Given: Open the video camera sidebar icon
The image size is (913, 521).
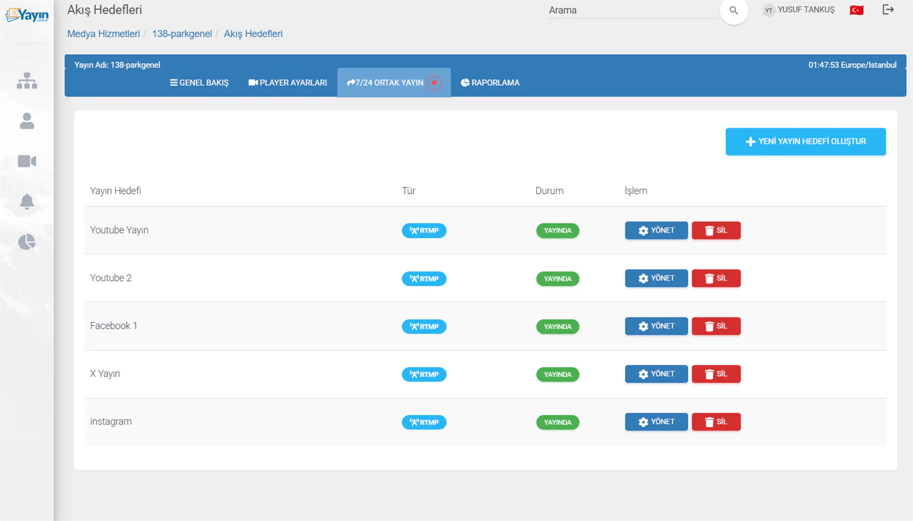Looking at the screenshot, I should tap(27, 161).
